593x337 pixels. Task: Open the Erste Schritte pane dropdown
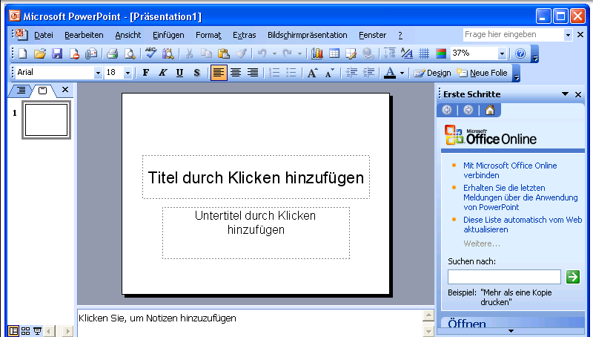[565, 94]
